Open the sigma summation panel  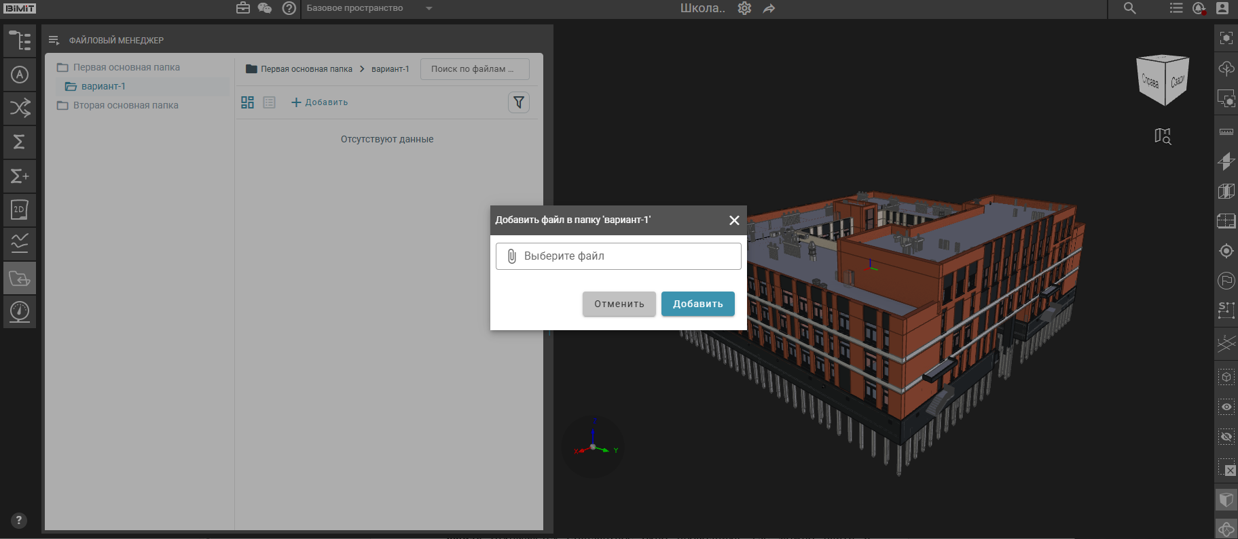[x=20, y=142]
